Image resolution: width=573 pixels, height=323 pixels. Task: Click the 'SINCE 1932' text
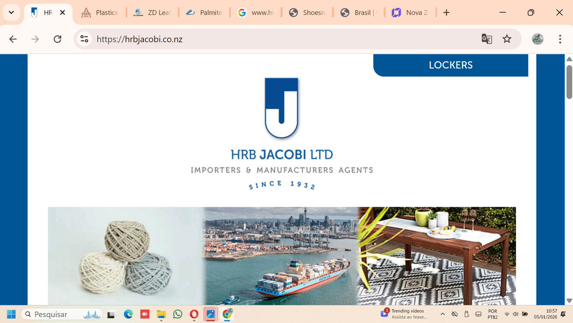tap(282, 185)
